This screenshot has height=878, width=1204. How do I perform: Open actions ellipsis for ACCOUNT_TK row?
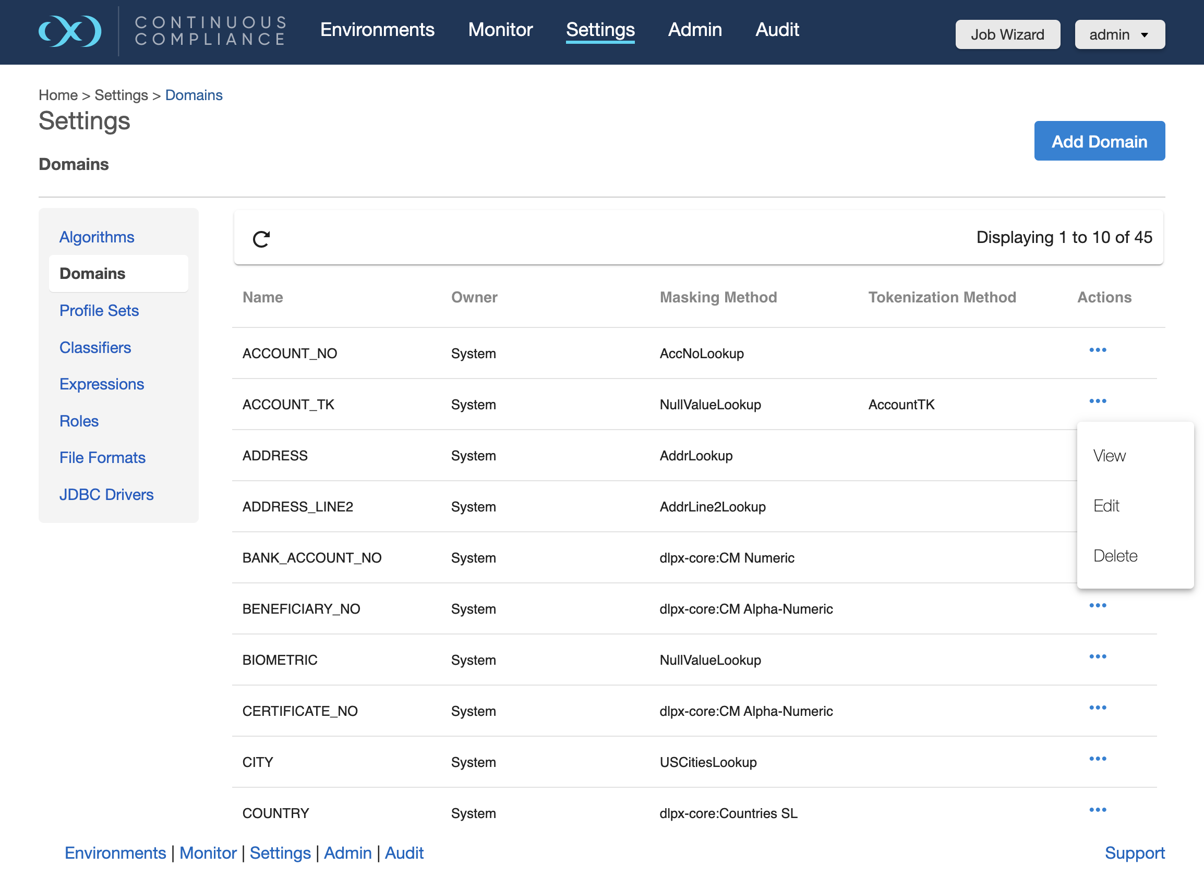point(1097,401)
